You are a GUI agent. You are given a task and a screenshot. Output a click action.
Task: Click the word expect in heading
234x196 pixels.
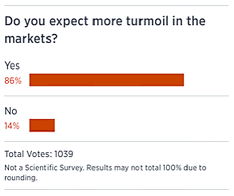69,22
